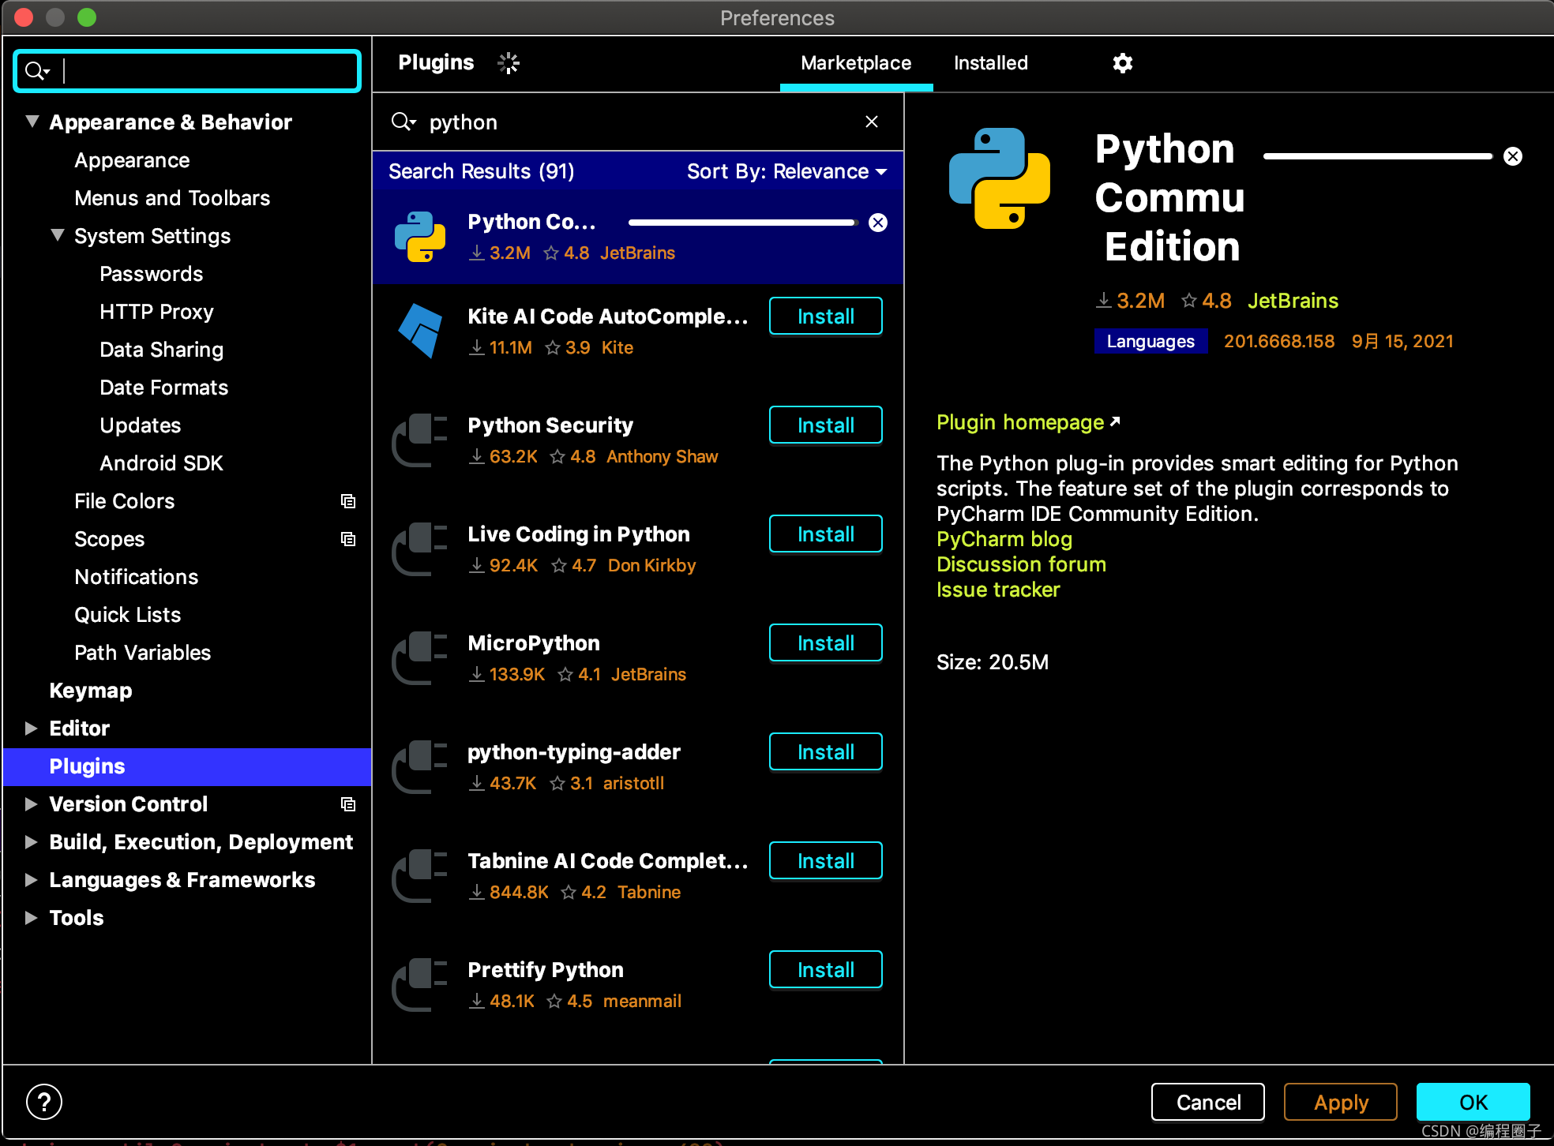
Task: Cancel the Python Community download in list
Action: coord(877,223)
